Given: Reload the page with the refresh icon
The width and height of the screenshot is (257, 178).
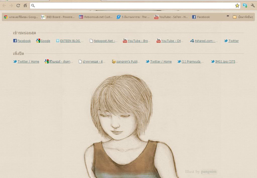Looking at the screenshot, I should [18, 5].
